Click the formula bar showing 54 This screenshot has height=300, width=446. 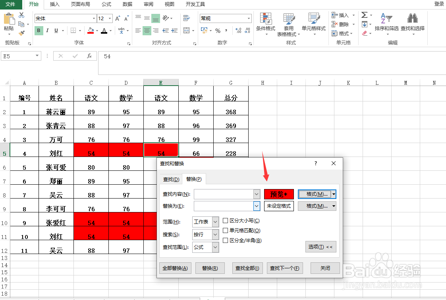(272, 63)
